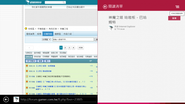This screenshot has height=104, width=185.
Task: Select the 板務公告 sub-board tab
Action: (x=54, y=53)
